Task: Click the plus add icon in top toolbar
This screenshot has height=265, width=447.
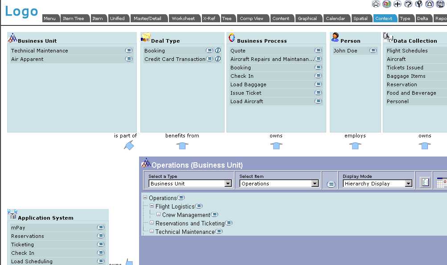Action: (x=398, y=4)
